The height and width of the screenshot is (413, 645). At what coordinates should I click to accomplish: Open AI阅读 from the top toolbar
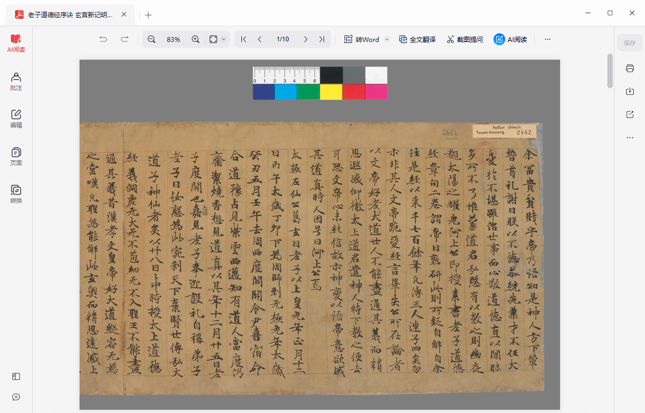(510, 39)
